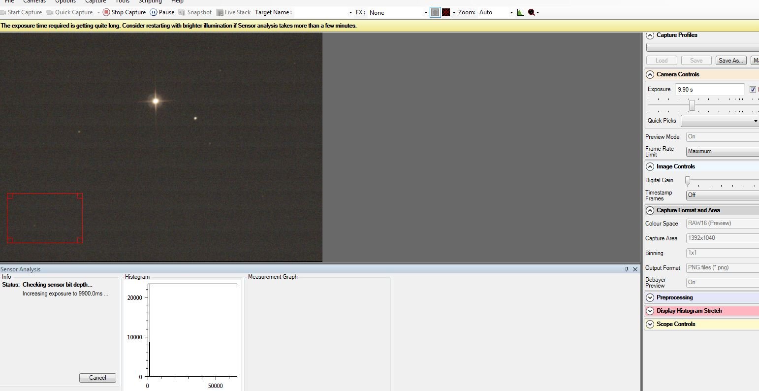Collapse the Capture Format and Area section

click(x=650, y=210)
